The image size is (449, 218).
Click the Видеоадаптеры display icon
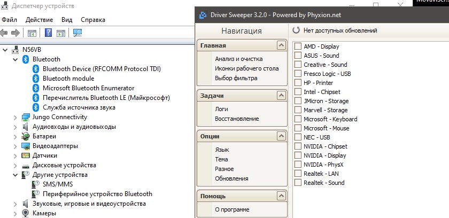pos(26,146)
